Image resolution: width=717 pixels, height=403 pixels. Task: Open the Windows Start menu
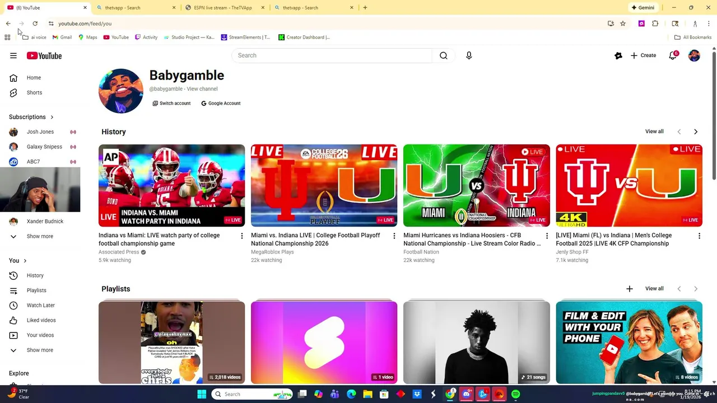pos(202,394)
